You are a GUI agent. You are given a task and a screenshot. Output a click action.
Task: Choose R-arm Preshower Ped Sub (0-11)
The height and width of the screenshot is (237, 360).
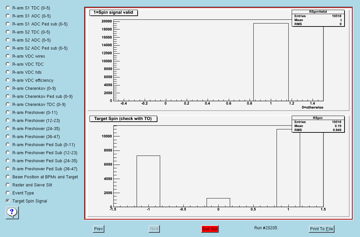pos(8,144)
